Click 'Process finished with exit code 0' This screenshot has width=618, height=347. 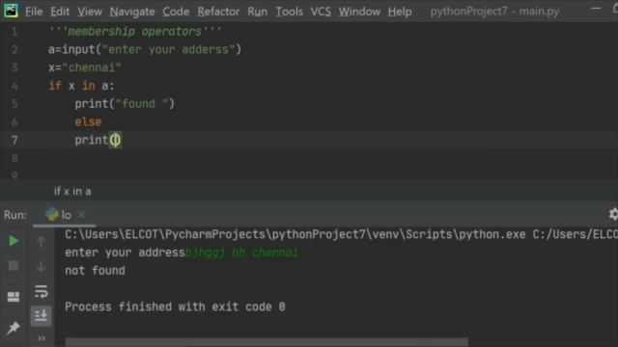click(175, 307)
